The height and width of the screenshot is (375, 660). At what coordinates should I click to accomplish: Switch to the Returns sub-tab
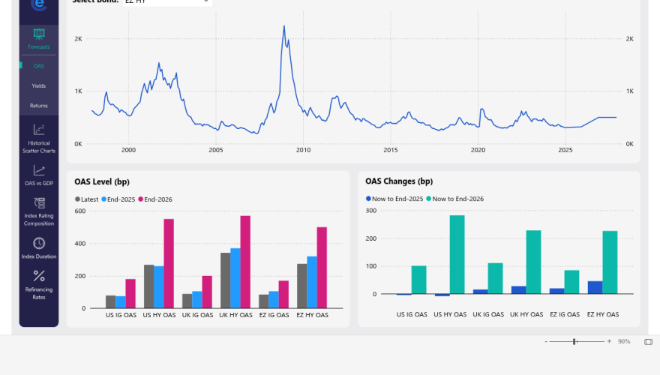[39, 106]
